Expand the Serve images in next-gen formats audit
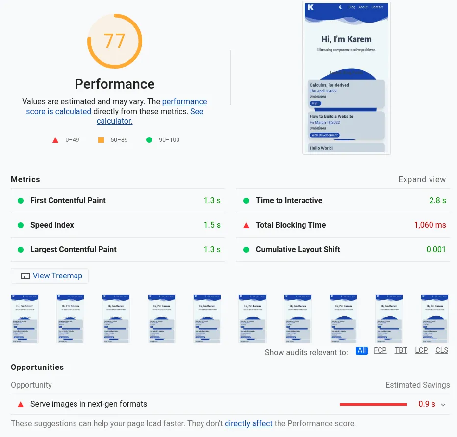Image resolution: width=457 pixels, height=437 pixels. [x=443, y=404]
